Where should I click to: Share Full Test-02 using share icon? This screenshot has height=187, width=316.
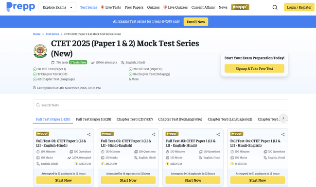153,134
